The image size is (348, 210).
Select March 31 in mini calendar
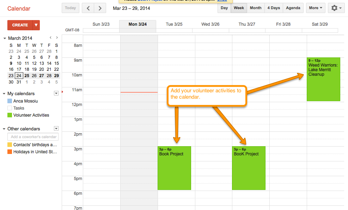(x=19, y=82)
